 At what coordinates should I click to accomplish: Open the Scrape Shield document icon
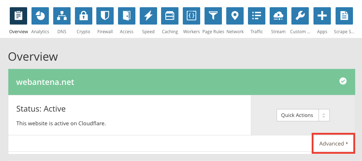(344, 16)
